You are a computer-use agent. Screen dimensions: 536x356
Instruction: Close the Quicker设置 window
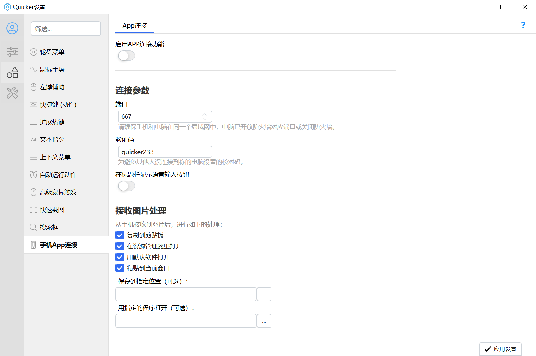525,7
